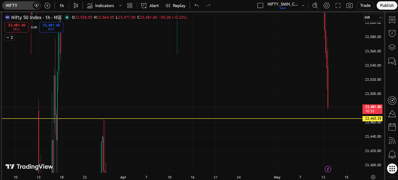The width and height of the screenshot is (398, 180).
Task: Open the news feed signal icon
Action: pos(392,141)
